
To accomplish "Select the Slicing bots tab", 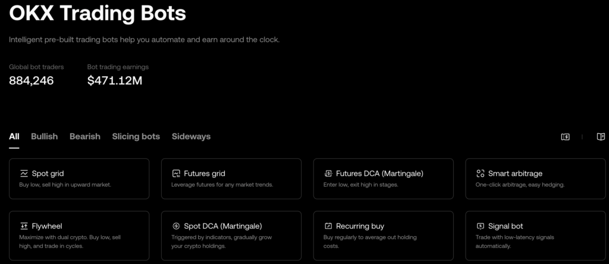I will pos(136,137).
